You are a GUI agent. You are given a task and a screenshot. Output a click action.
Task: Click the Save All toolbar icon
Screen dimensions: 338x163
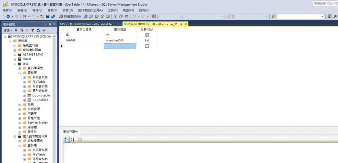(x=53, y=16)
